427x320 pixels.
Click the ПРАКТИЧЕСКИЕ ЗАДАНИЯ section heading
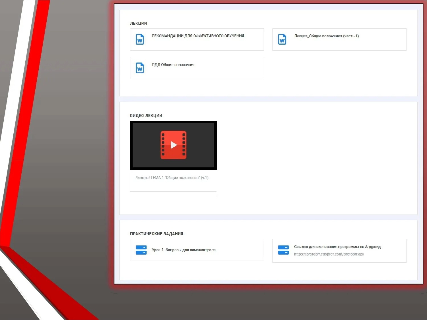tap(157, 234)
